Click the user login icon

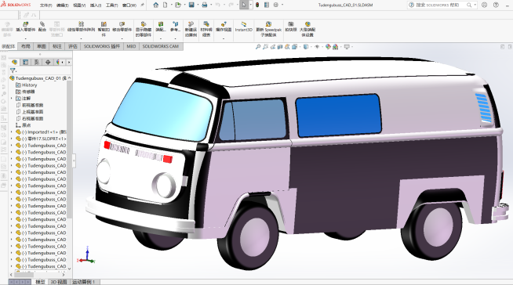[x=484, y=5]
